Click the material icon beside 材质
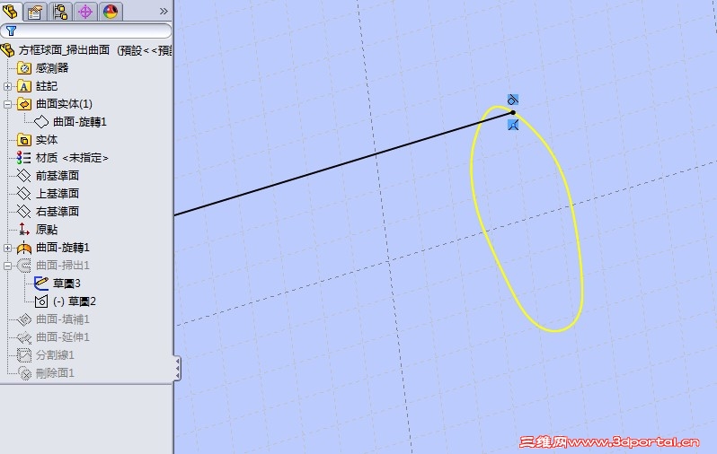The height and width of the screenshot is (454, 717). [23, 158]
